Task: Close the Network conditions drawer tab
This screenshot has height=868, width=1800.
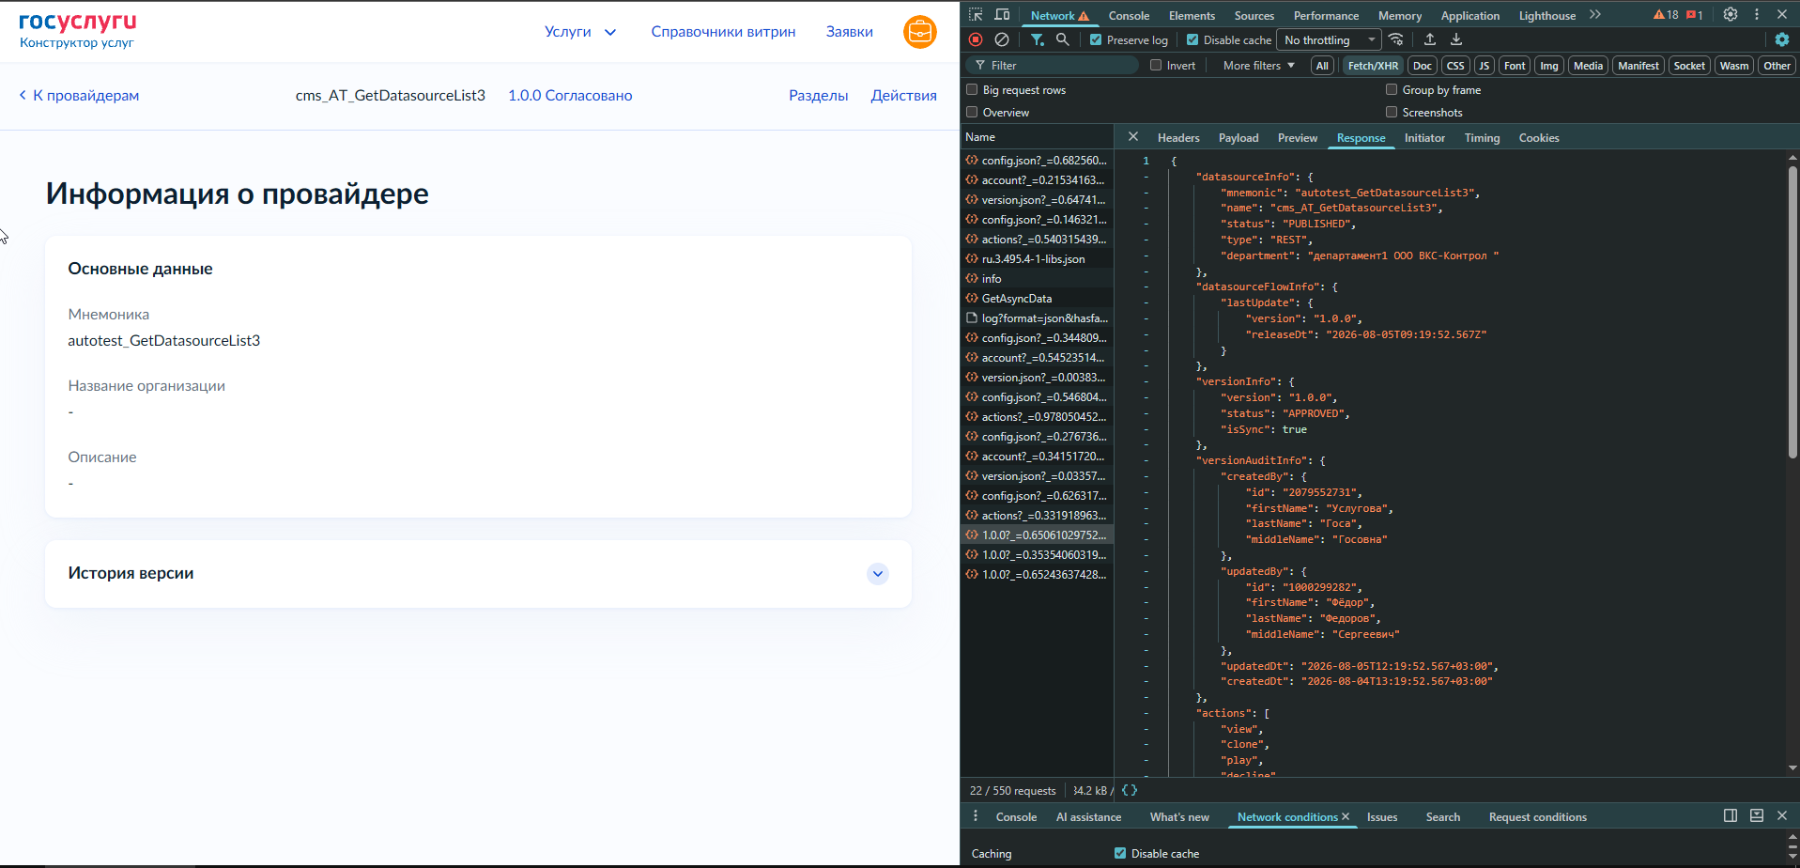Action: click(x=1346, y=816)
